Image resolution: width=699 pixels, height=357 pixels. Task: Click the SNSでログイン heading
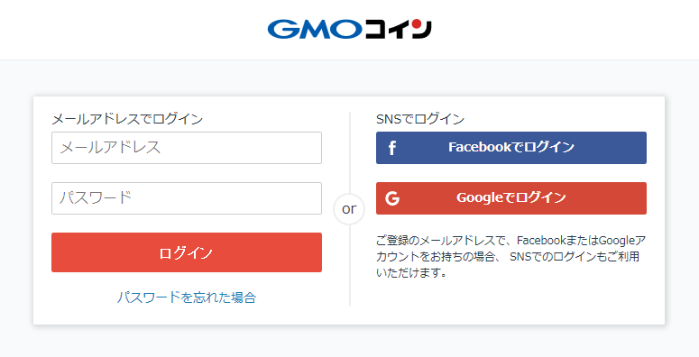tap(420, 119)
